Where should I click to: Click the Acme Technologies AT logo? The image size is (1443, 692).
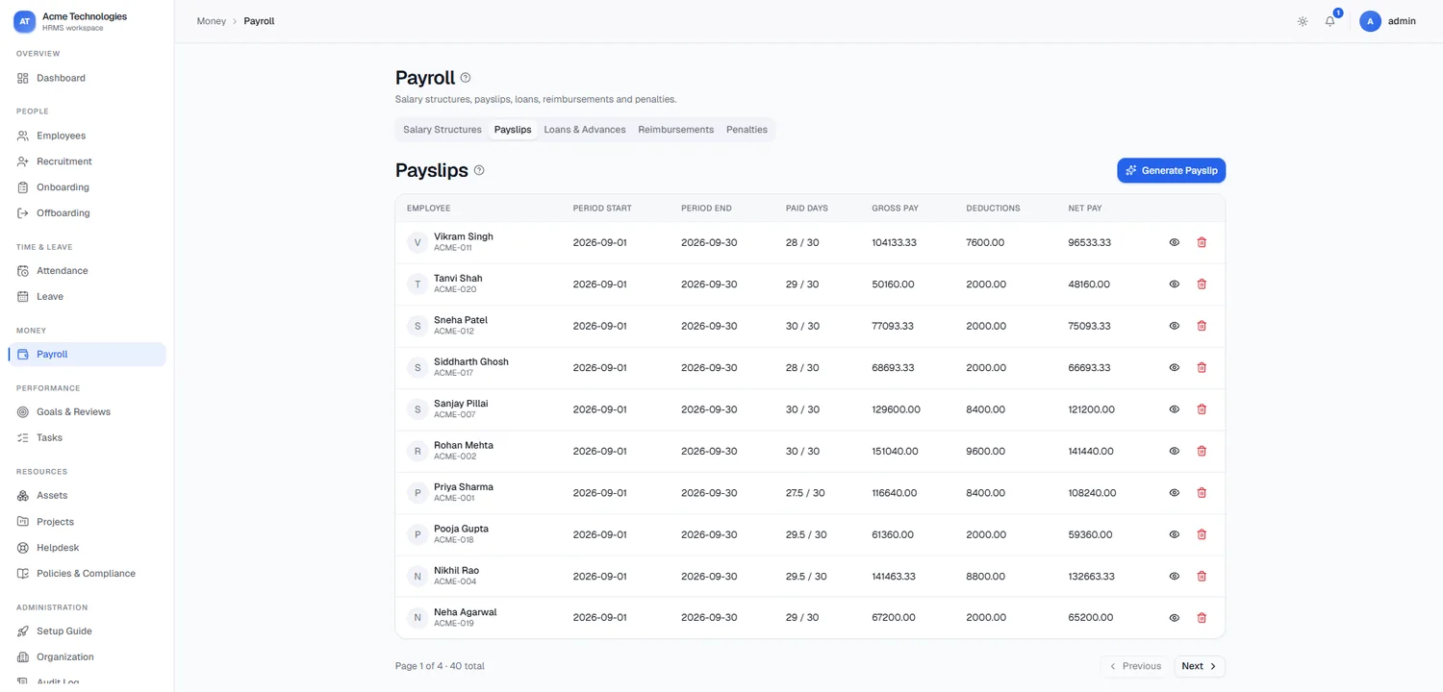25,21
